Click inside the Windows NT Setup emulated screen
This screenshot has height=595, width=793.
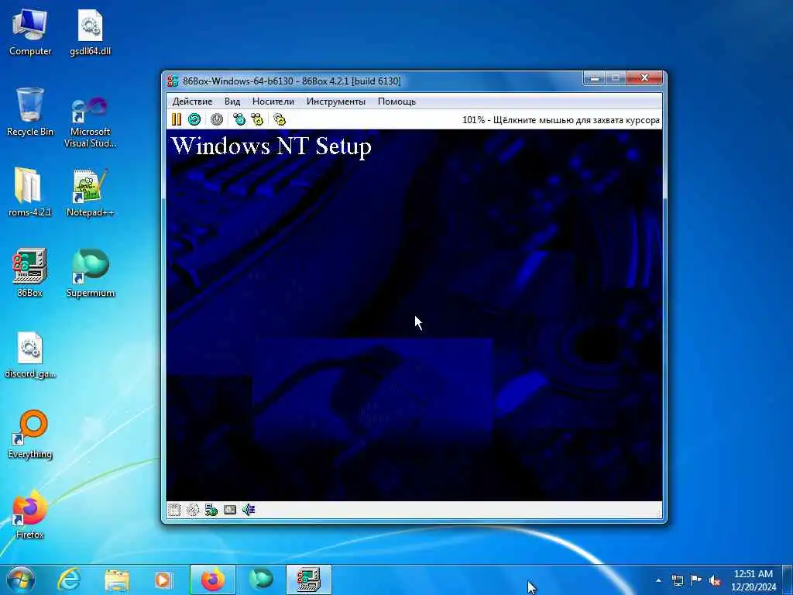(x=414, y=315)
